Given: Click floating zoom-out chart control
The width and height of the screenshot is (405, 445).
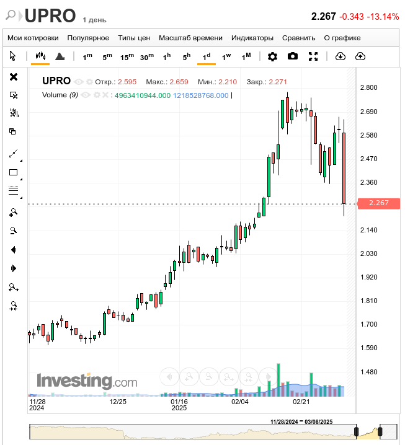Looking at the screenshot, I should [x=209, y=377].
